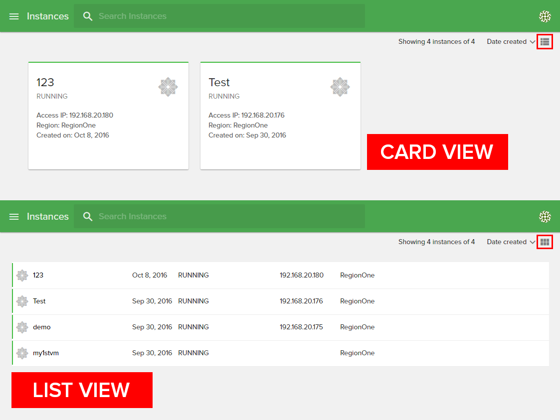560x420 pixels.
Task: Click the IP address 192.168.20.176 in the Test row
Action: coord(301,301)
